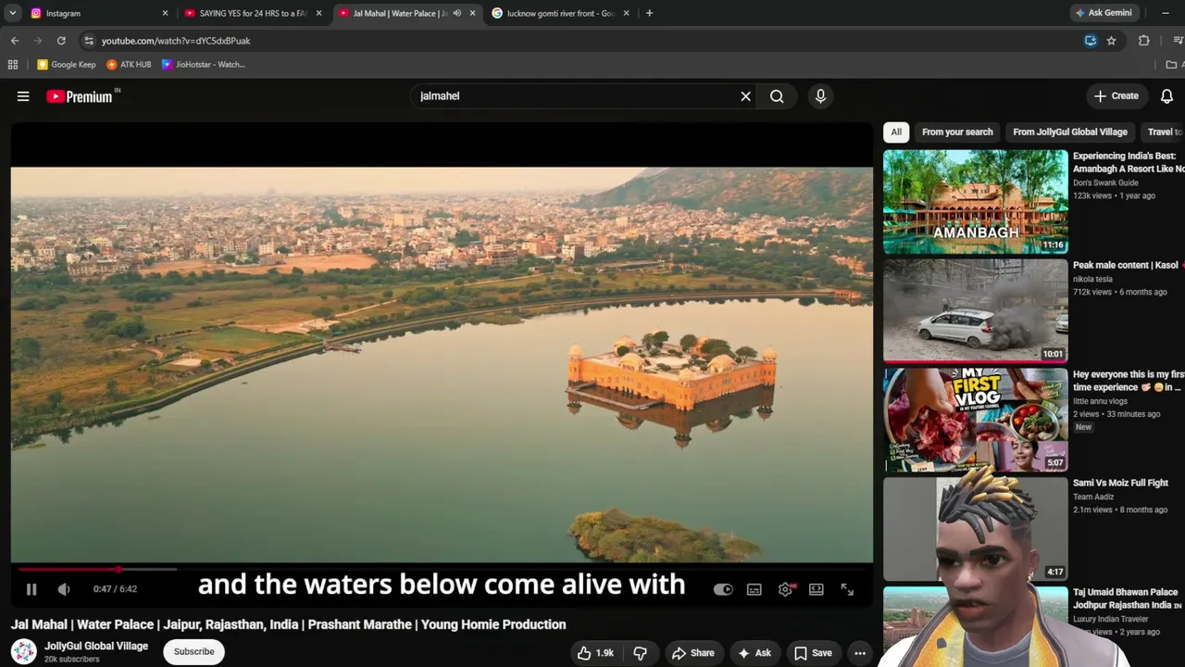Open the Create menu

pyautogui.click(x=1116, y=96)
